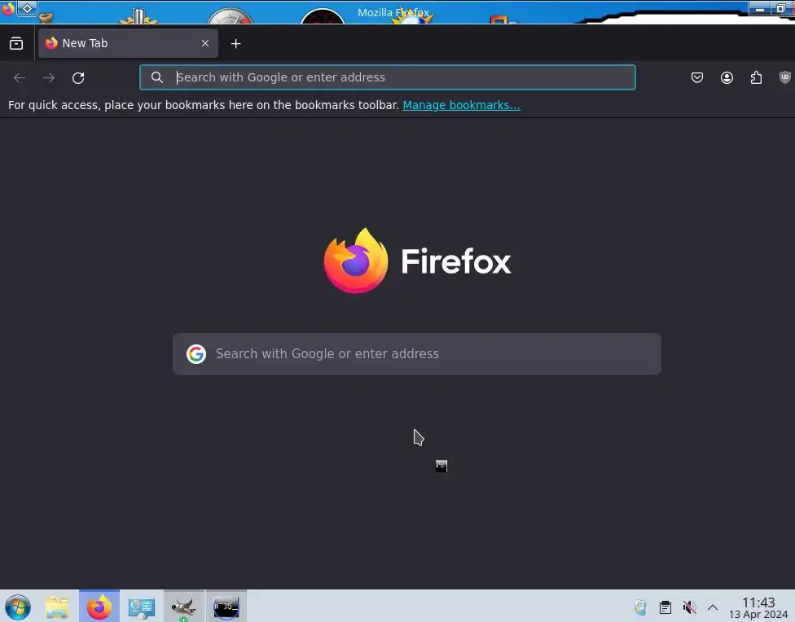Image resolution: width=795 pixels, height=622 pixels.
Task: Open the clock showing 11:43
Action: (x=758, y=607)
